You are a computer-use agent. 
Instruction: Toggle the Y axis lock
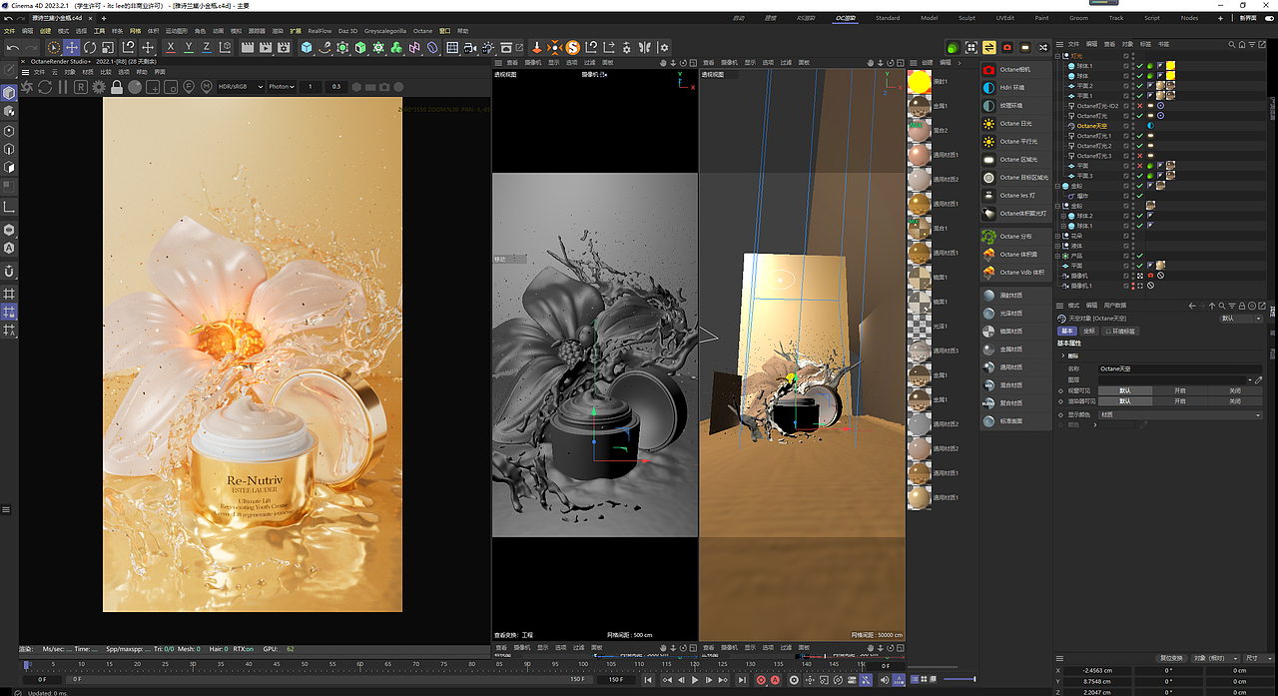[x=189, y=47]
